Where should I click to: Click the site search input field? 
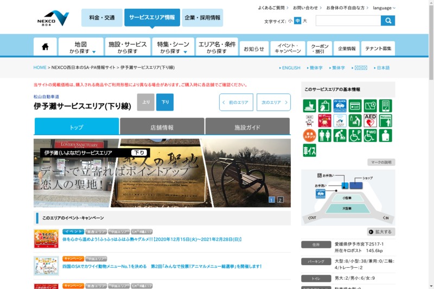click(x=348, y=21)
